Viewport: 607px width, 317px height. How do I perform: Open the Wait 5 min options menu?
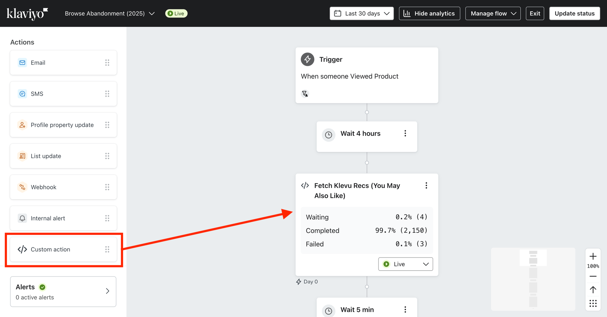405,309
